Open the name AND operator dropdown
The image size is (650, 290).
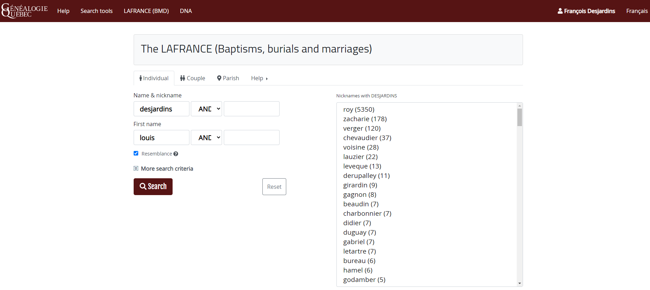206,109
